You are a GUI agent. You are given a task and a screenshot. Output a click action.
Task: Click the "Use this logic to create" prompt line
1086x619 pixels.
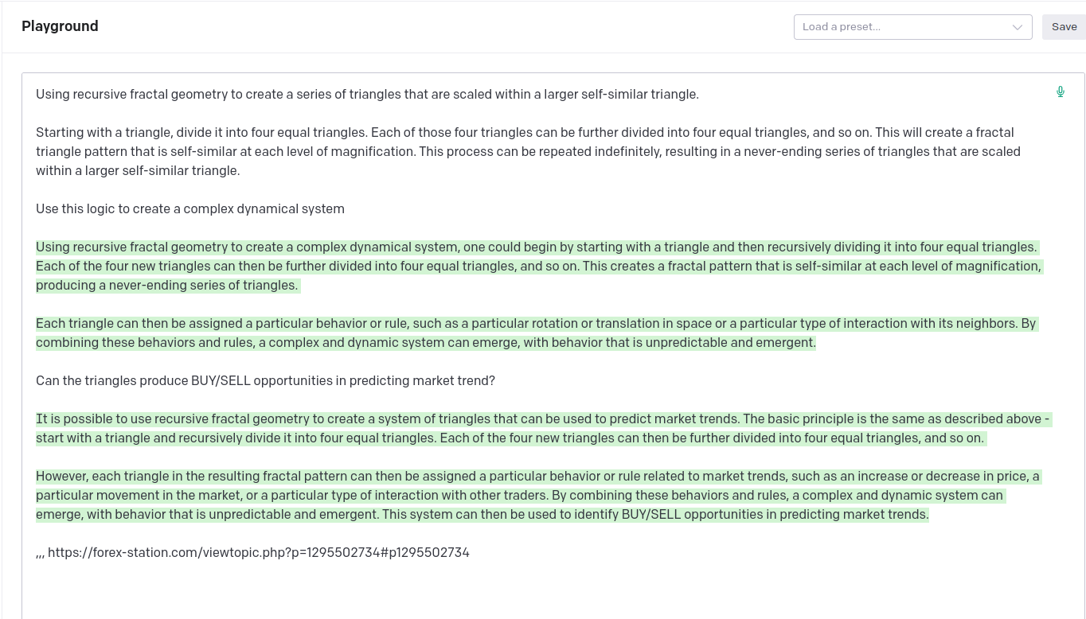click(x=189, y=209)
